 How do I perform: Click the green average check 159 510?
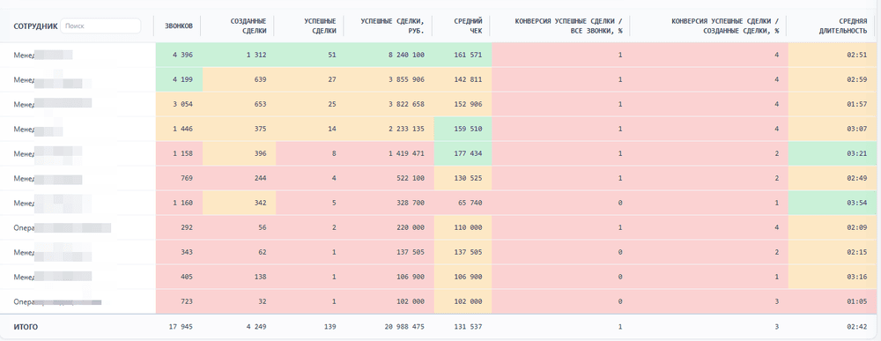(x=463, y=130)
